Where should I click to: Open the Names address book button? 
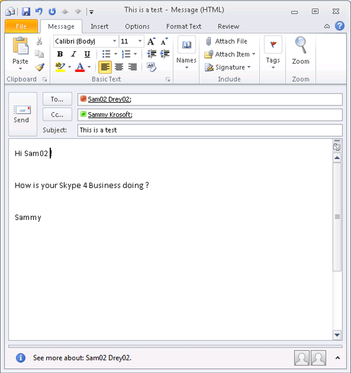coord(186,53)
